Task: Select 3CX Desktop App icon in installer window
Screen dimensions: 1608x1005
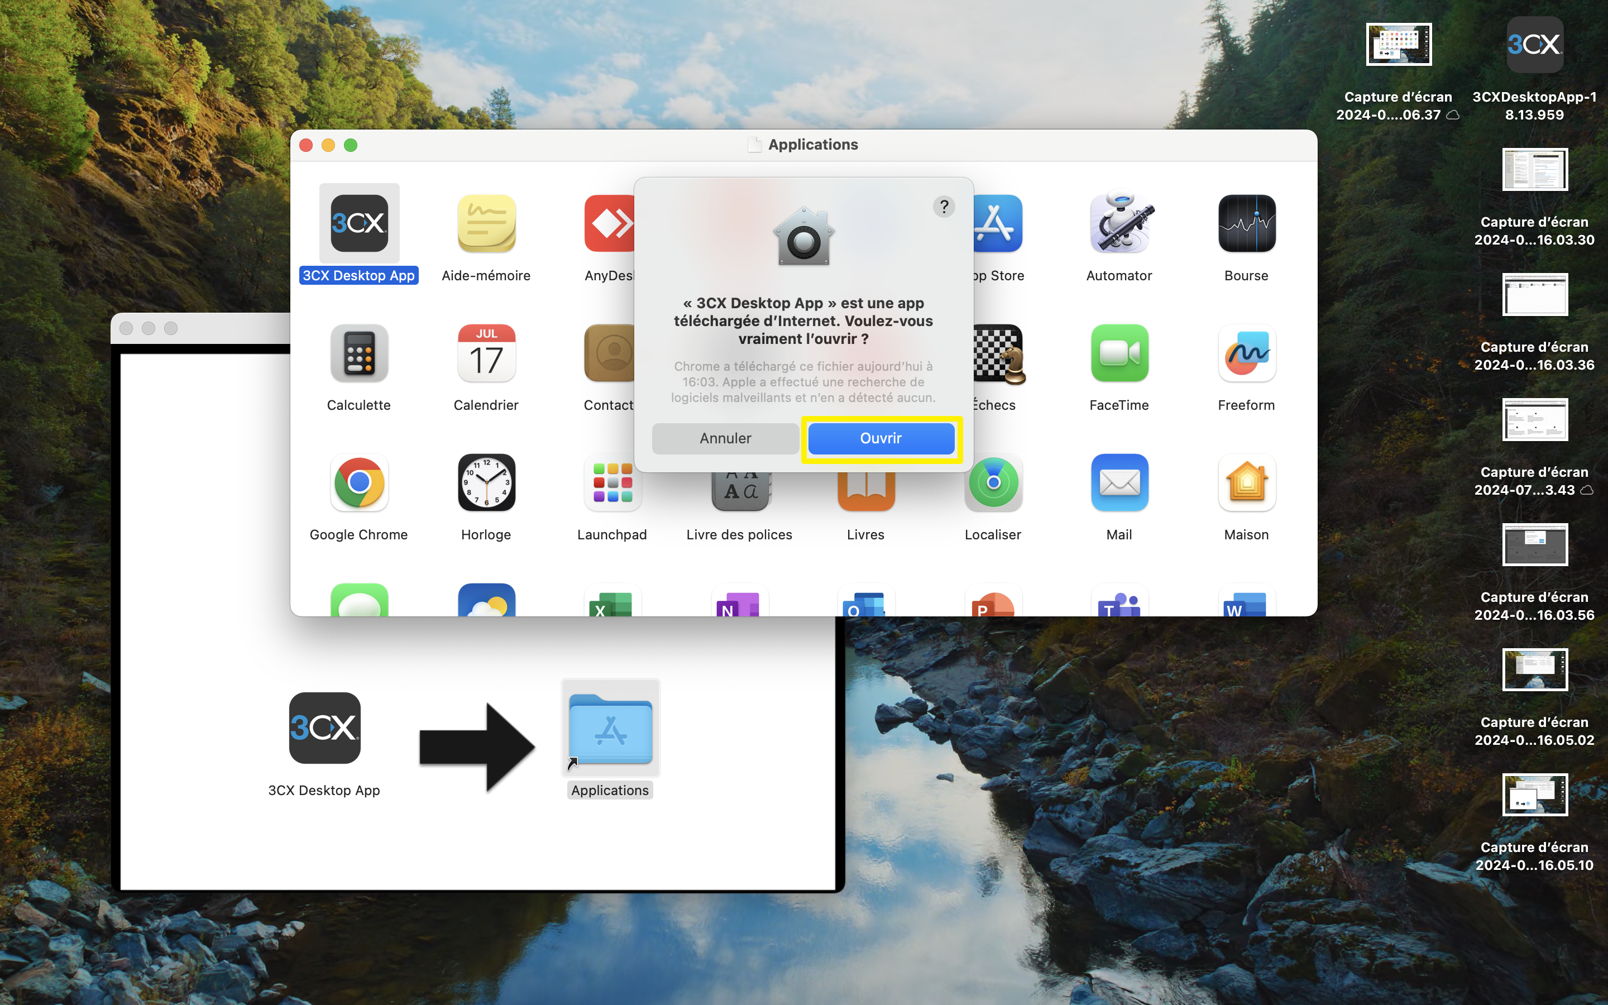Action: click(324, 728)
